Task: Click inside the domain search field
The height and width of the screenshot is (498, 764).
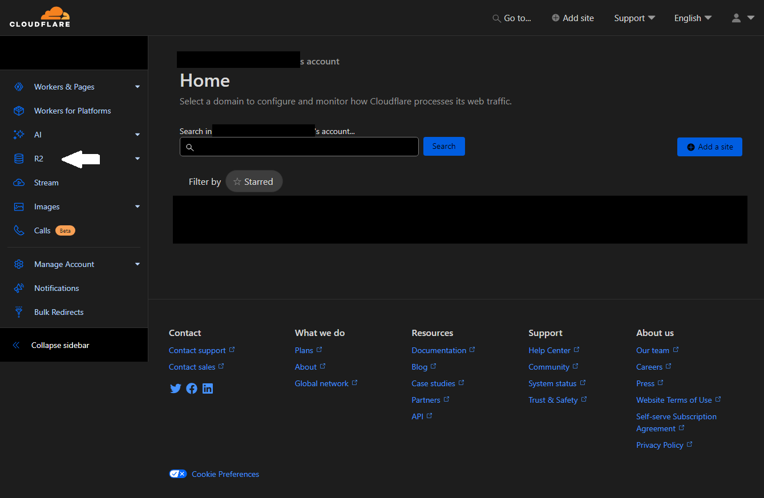Action: coord(299,147)
